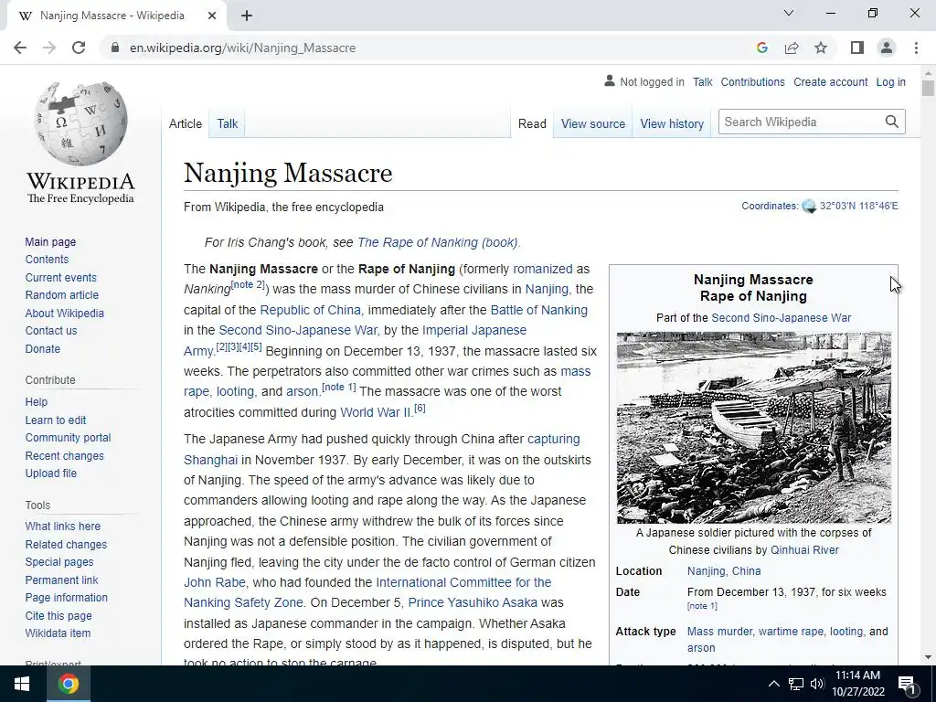936x702 pixels.
Task: Click the scrollbar down arrow
Action: [x=927, y=657]
